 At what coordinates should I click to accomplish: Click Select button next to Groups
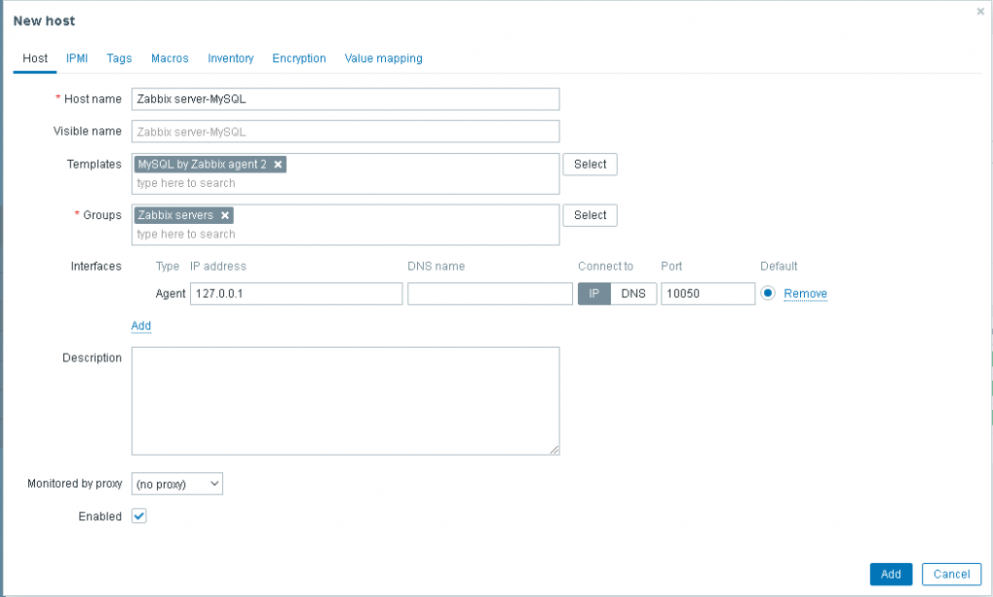point(590,215)
